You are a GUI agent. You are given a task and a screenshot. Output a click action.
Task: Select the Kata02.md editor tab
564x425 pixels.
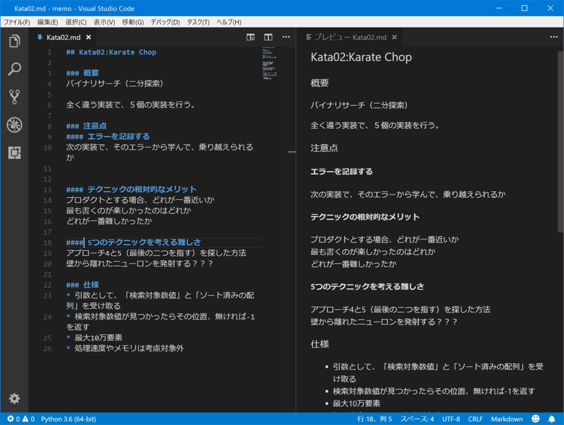[63, 37]
